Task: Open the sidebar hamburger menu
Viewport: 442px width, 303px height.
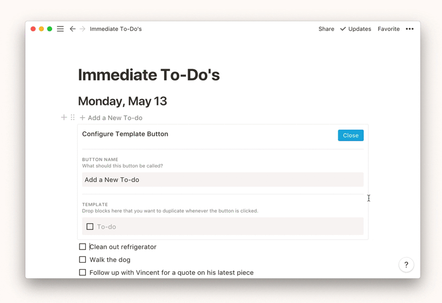Action: pyautogui.click(x=60, y=29)
